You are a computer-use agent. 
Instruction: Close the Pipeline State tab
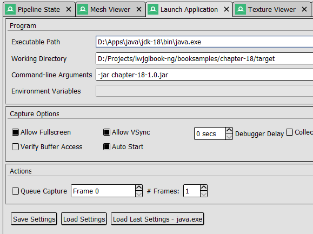[x=69, y=9]
